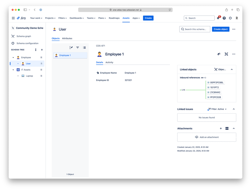Click the Safari address bar
The width and height of the screenshot is (251, 190).
125,10
